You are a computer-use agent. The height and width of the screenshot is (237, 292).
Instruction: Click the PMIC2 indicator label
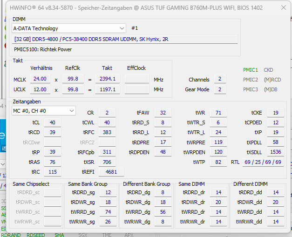(x=250, y=80)
